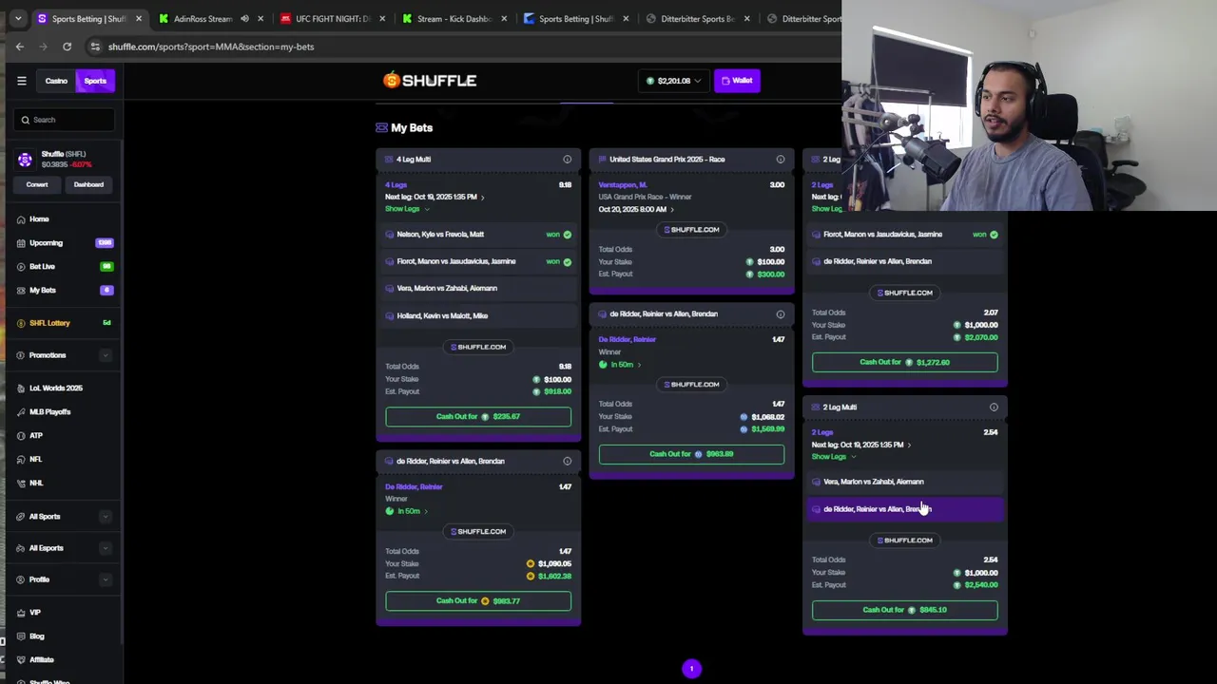Viewport: 1217px width, 684px height.
Task: Expand the Promotions menu chevron
Action: [106, 355]
